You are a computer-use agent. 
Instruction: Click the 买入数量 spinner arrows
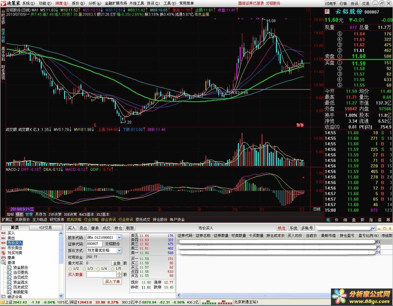pyautogui.click(x=120, y=275)
